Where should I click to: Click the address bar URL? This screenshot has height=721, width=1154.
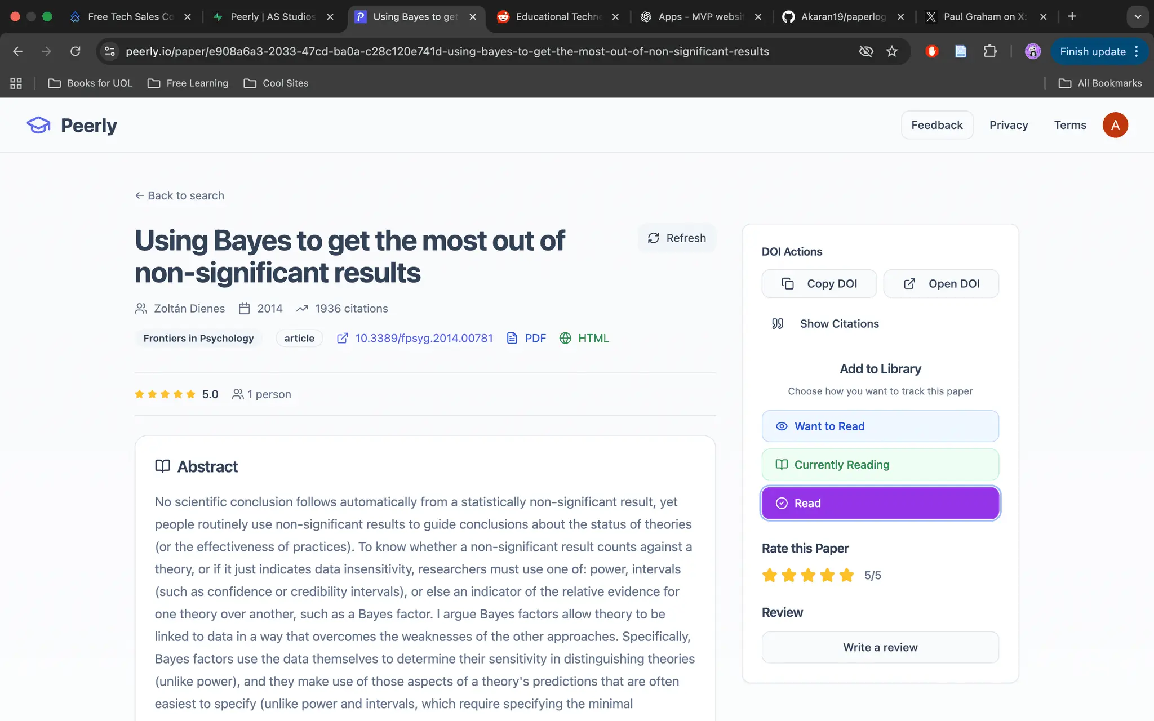(447, 51)
